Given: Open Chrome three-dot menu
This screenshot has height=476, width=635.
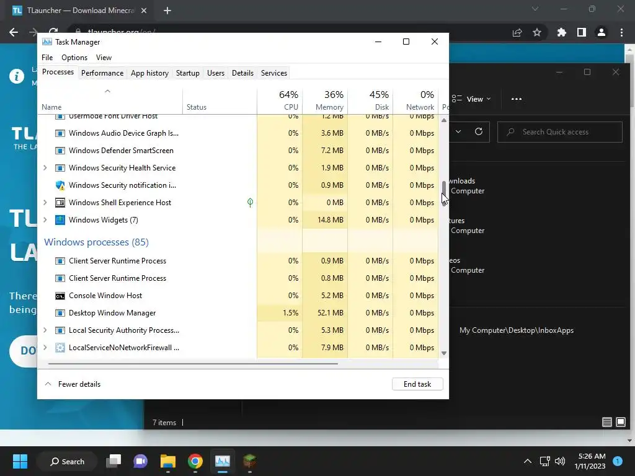Looking at the screenshot, I should point(621,32).
